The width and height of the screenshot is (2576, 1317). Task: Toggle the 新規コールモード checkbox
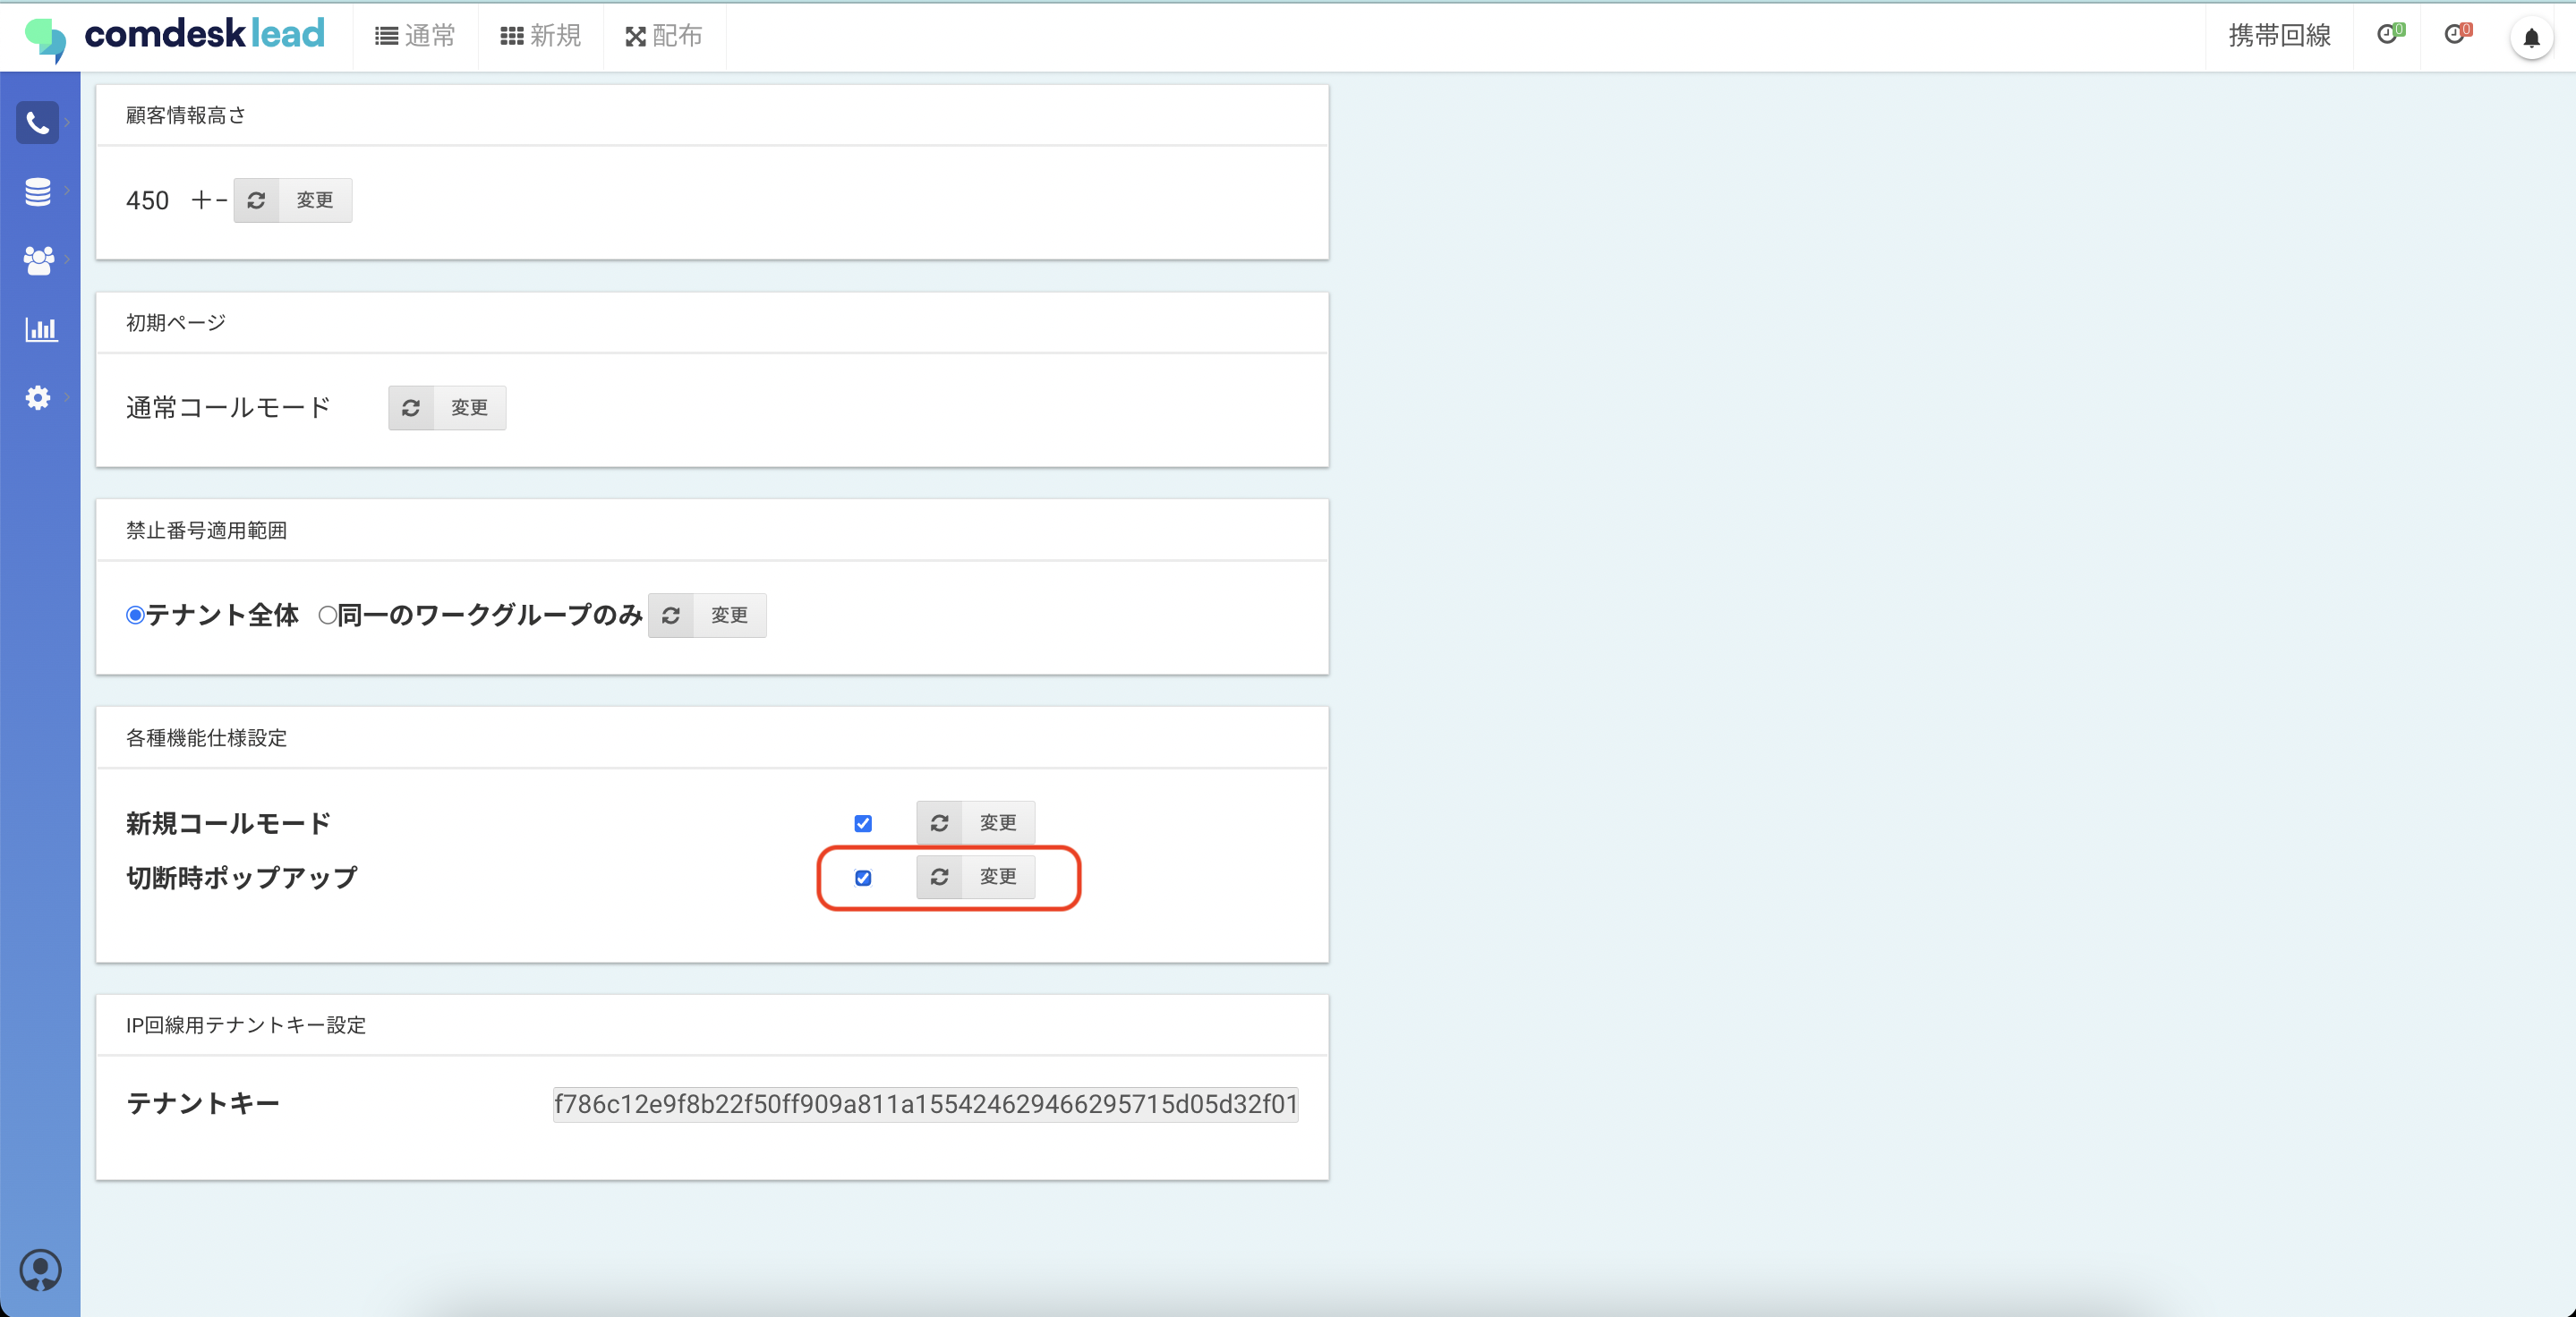[863, 823]
